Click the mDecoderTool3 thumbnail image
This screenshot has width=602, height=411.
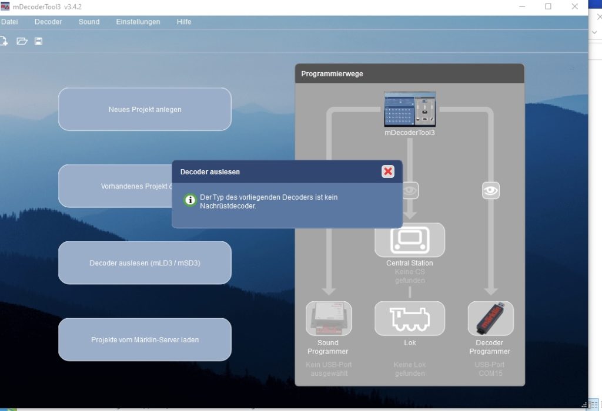tap(410, 109)
